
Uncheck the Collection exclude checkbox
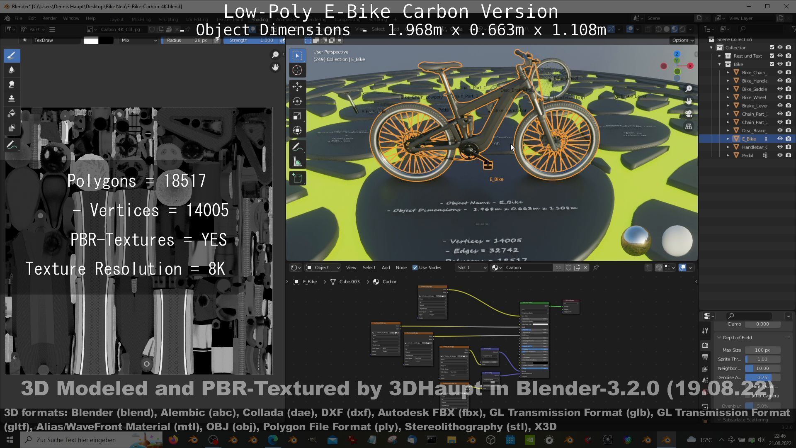coord(772,48)
